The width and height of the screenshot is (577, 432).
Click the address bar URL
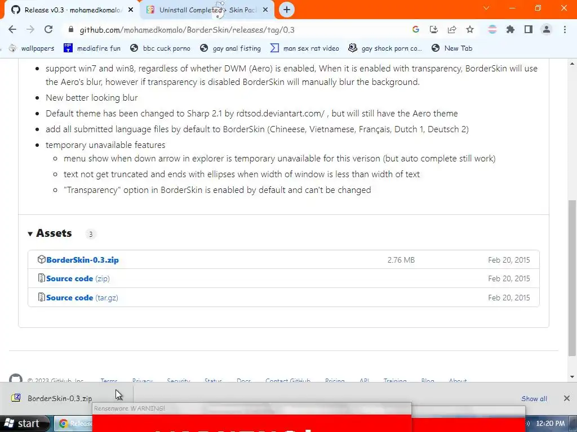click(x=187, y=30)
